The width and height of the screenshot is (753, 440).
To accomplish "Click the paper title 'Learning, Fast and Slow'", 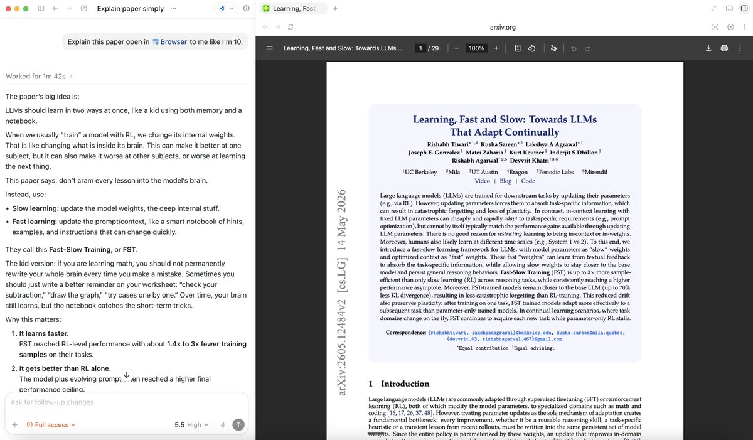I will (x=505, y=125).
